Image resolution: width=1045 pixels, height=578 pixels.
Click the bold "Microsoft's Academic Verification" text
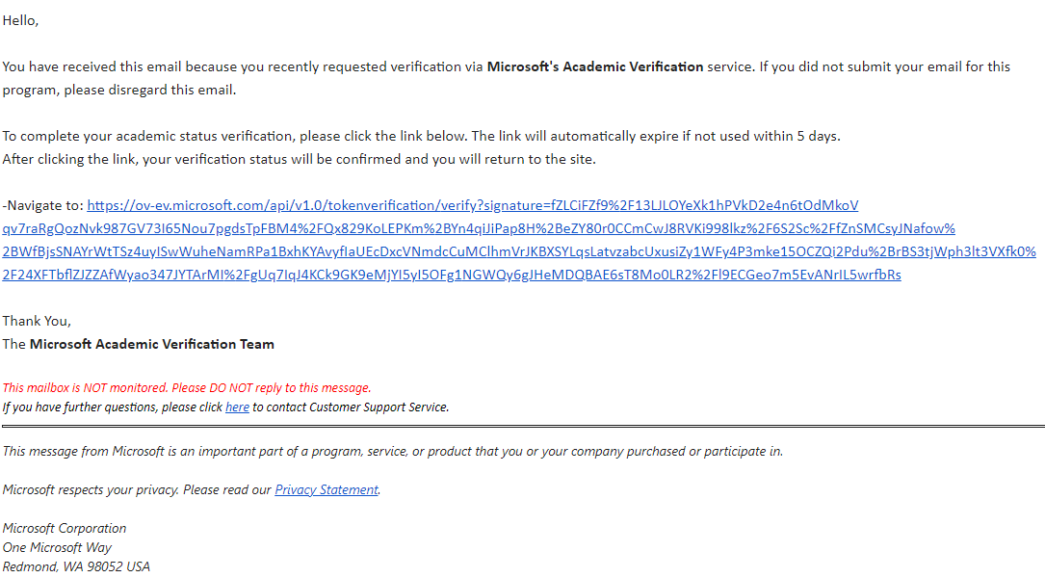click(x=595, y=66)
